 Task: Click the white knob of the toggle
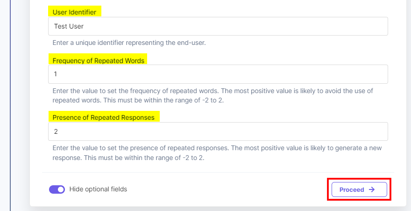click(61, 189)
